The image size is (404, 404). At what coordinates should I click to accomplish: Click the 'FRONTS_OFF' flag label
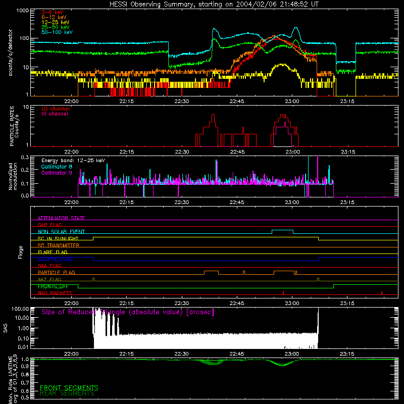(x=53, y=286)
